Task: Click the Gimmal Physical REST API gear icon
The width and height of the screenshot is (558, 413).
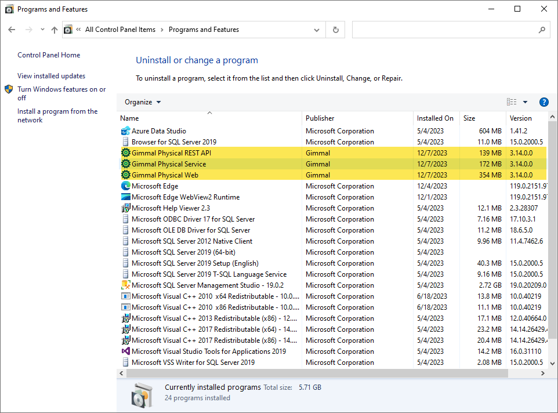Action: coord(125,153)
